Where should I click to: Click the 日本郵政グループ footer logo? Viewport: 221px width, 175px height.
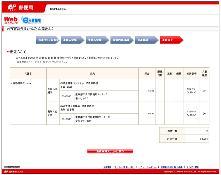[x=14, y=171]
